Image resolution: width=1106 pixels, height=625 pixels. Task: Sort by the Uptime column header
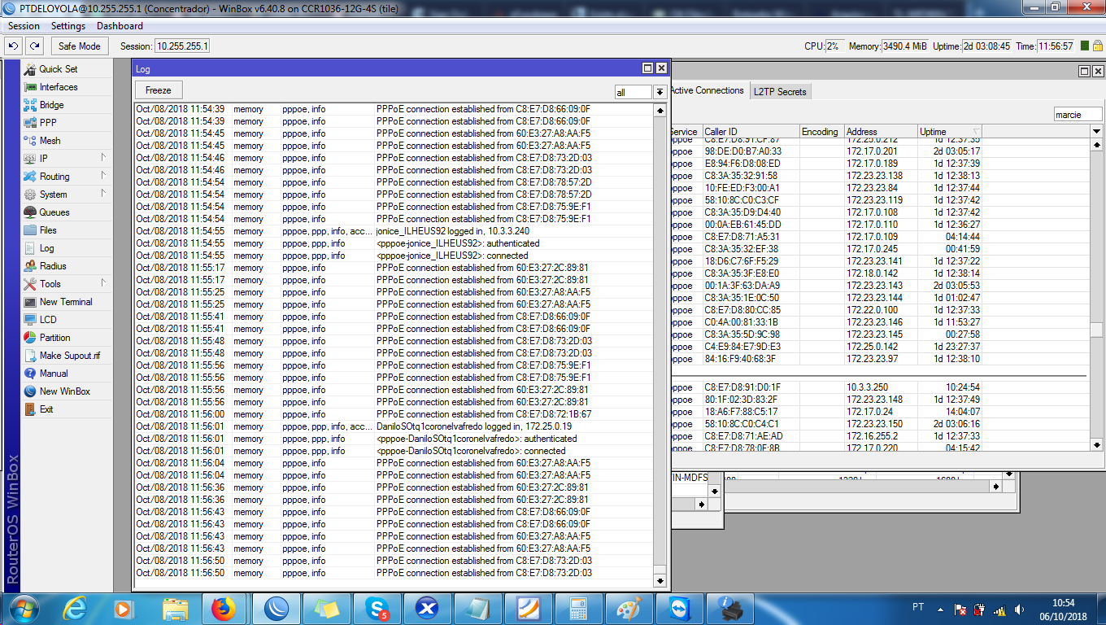950,132
